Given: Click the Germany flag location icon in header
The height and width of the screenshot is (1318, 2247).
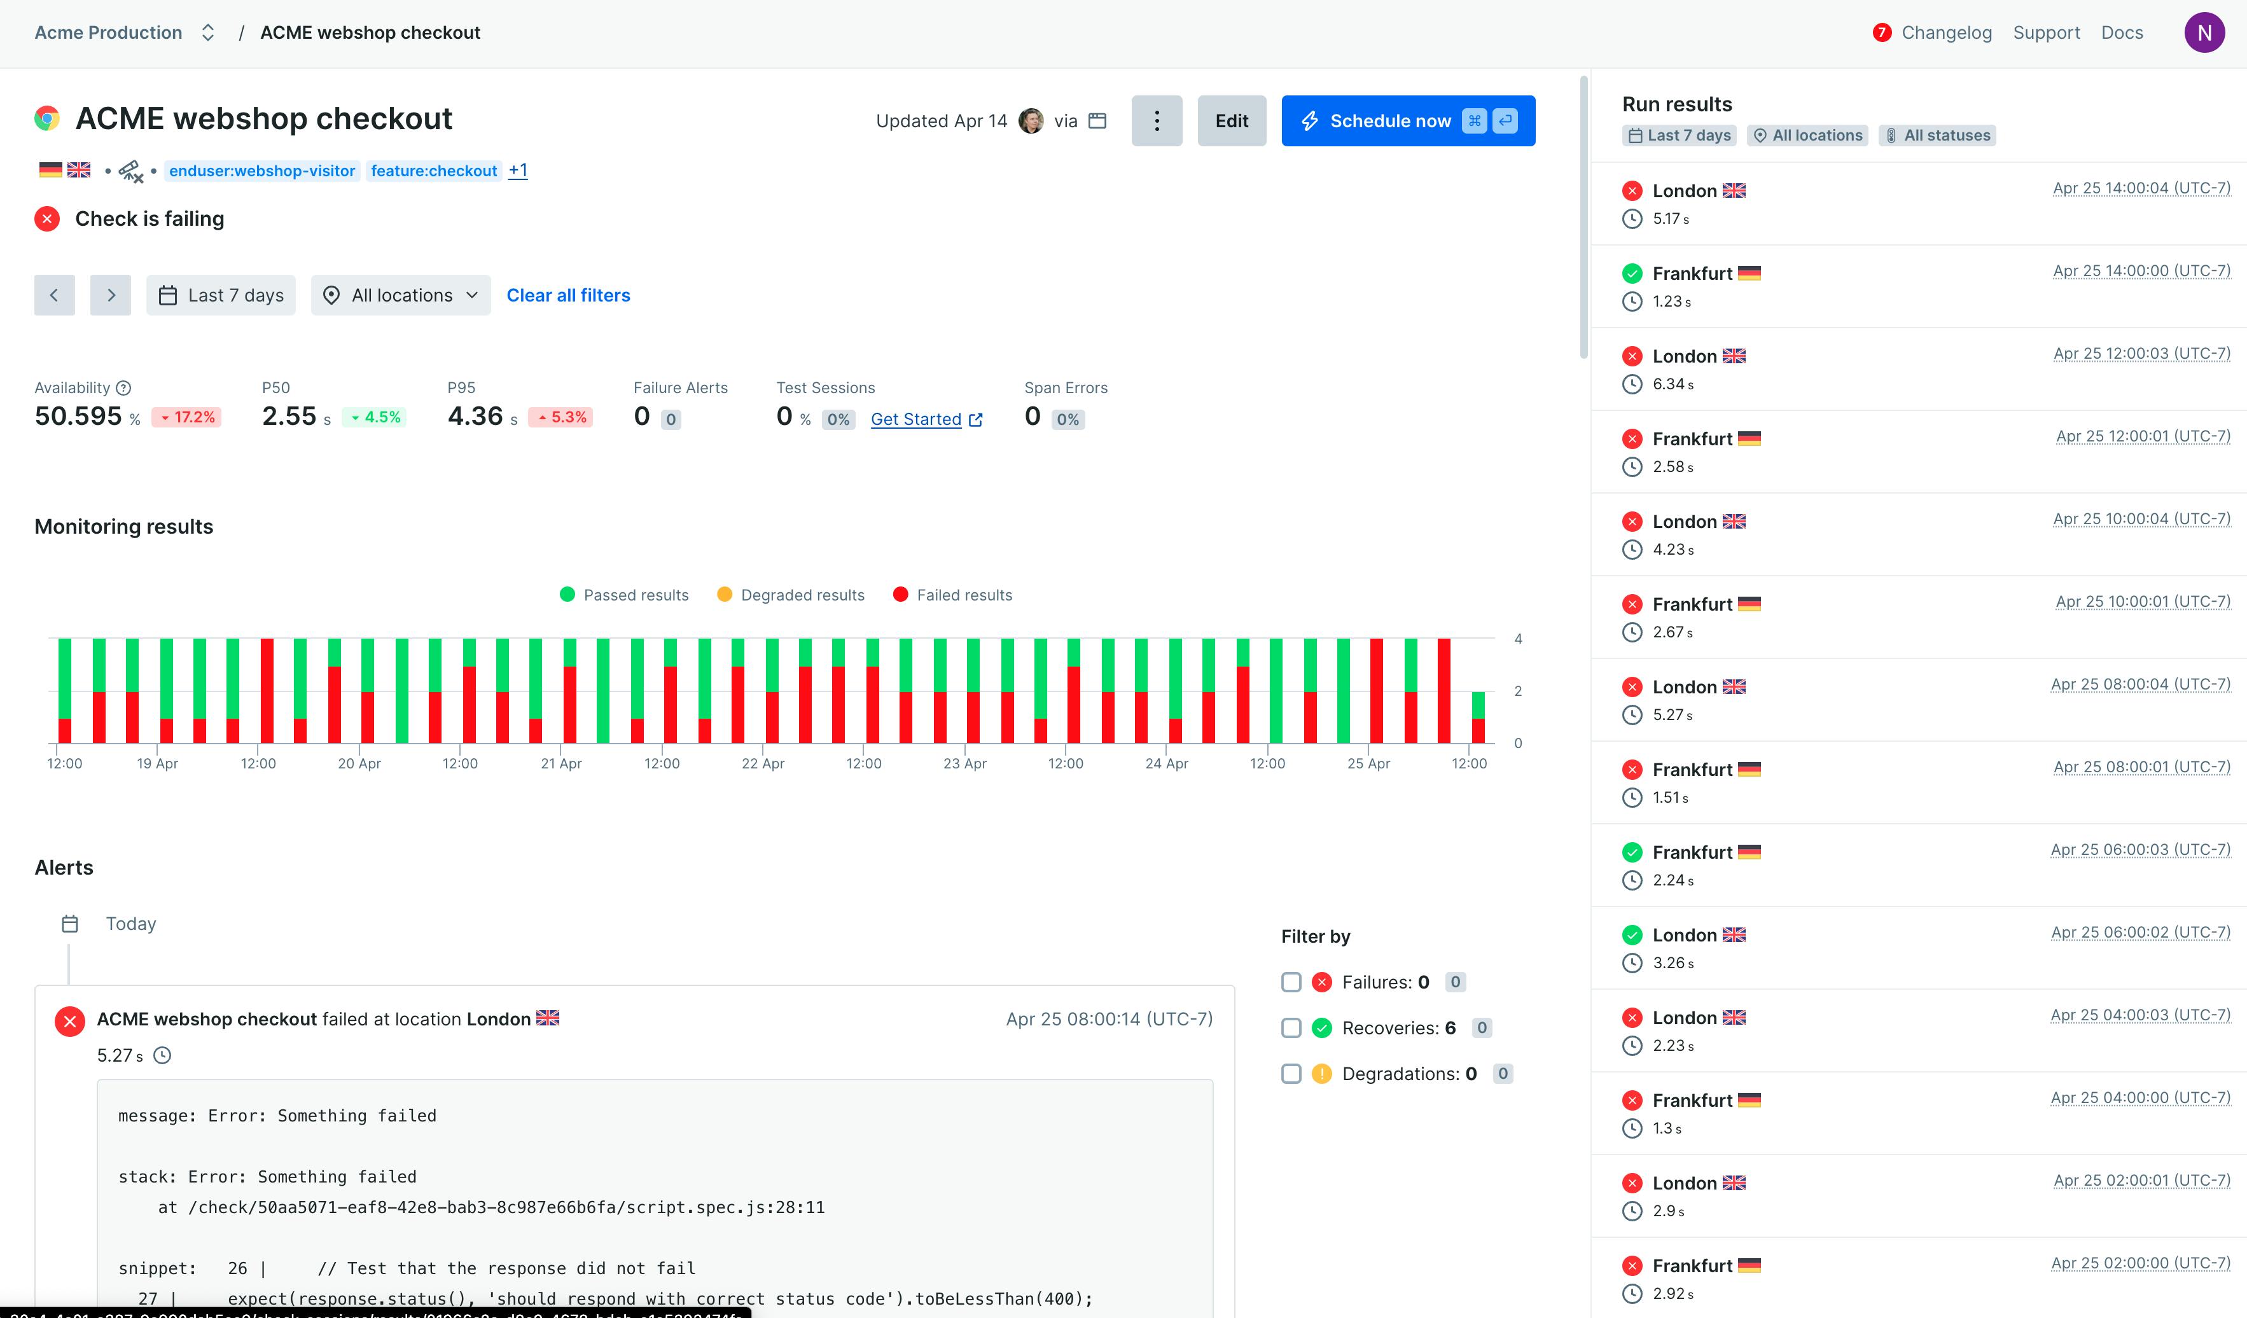Looking at the screenshot, I should pos(51,170).
